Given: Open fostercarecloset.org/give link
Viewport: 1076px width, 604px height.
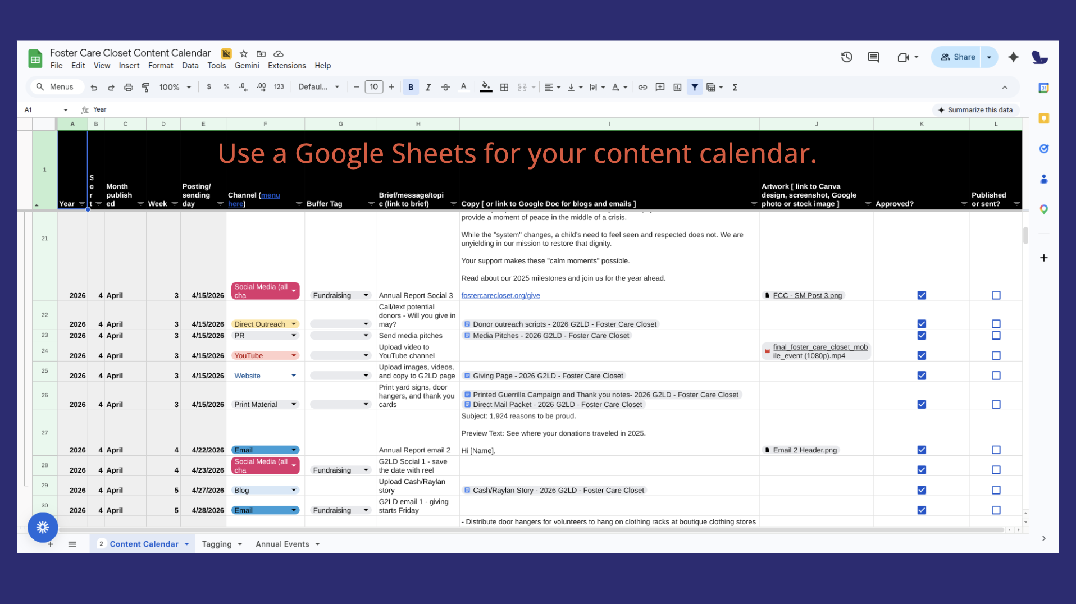Looking at the screenshot, I should pos(500,295).
